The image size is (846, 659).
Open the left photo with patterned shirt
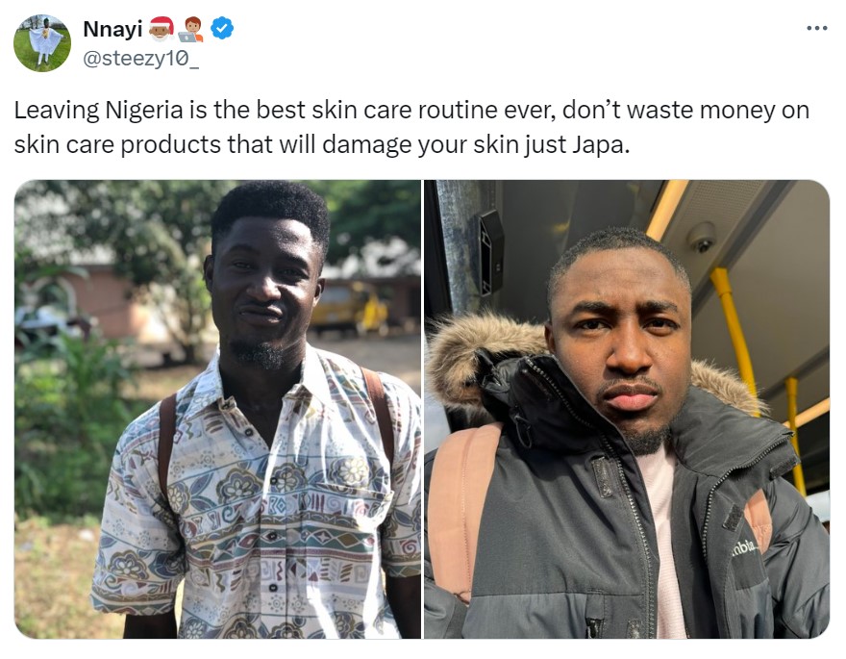click(217, 409)
